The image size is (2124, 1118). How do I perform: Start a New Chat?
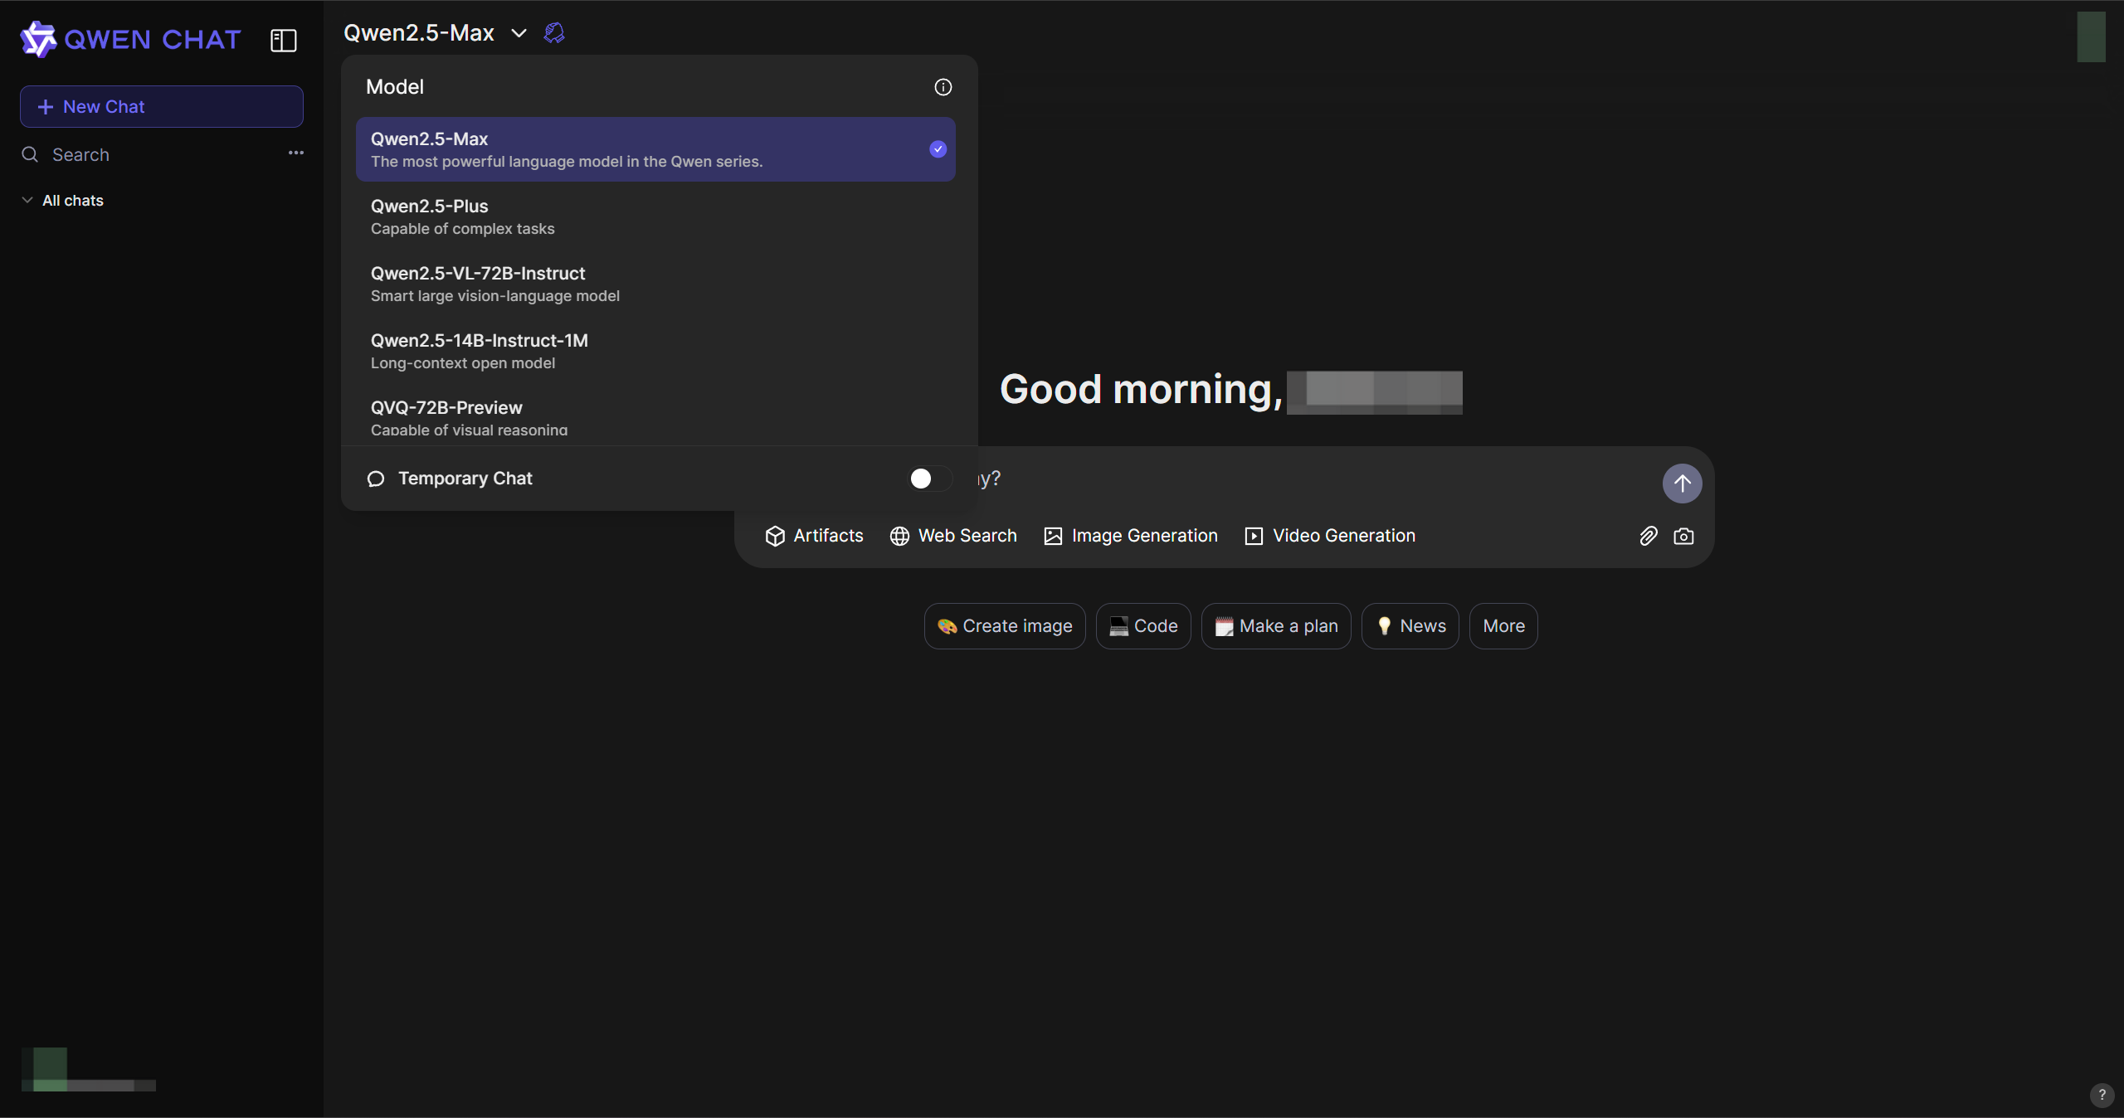point(162,107)
